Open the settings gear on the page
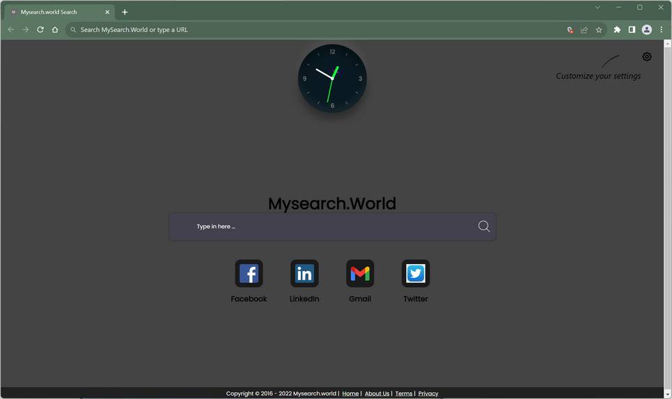 click(x=647, y=56)
